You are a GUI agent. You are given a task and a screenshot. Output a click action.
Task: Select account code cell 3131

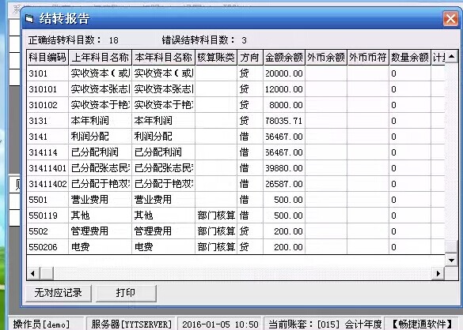47,121
